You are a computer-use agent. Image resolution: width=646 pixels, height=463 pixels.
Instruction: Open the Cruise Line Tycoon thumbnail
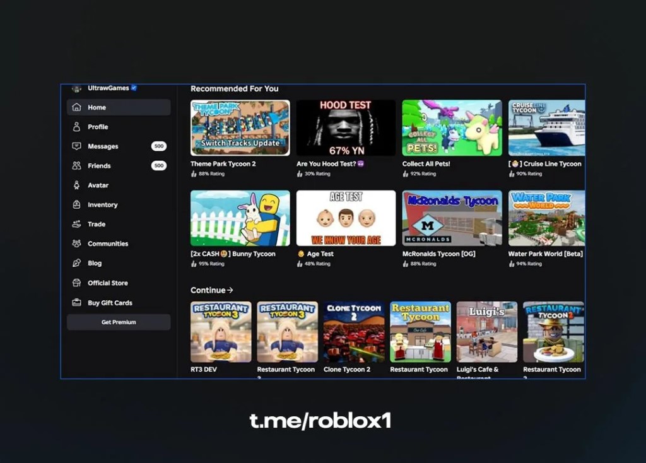[546, 127]
